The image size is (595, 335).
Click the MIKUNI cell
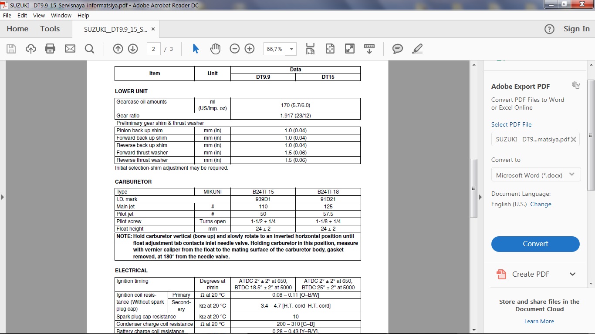213,192
